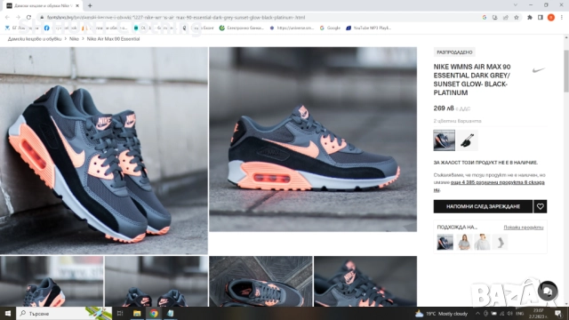
Task: Open the bottom-row first shoe gallery photo
Action: (x=52, y=281)
